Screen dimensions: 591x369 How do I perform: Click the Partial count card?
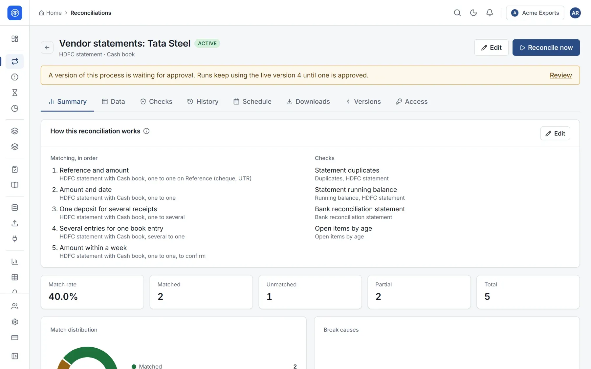[419, 292]
